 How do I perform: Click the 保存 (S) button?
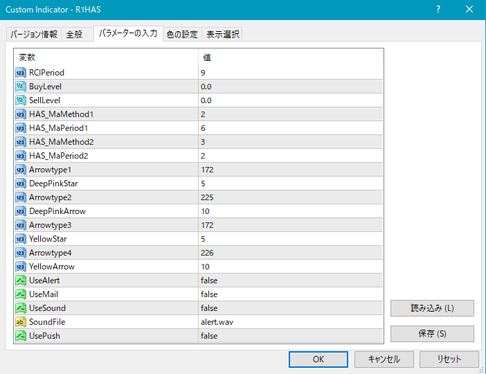(432, 334)
